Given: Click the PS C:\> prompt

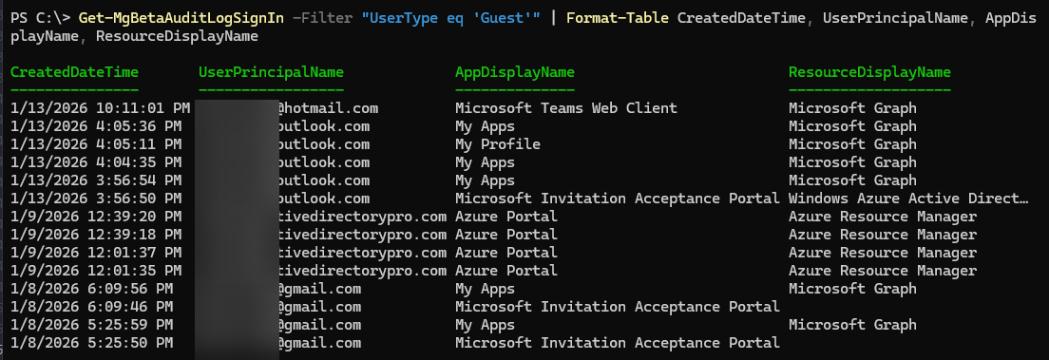Looking at the screenshot, I should tap(41, 18).
